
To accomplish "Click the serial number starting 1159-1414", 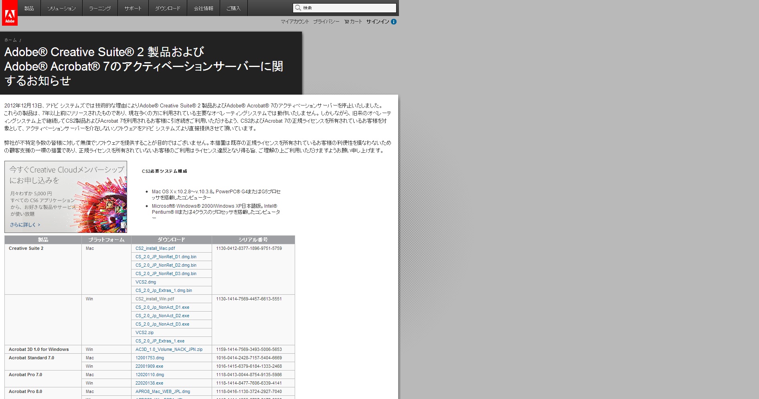I will pyautogui.click(x=249, y=350).
